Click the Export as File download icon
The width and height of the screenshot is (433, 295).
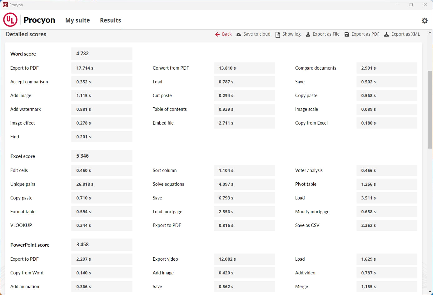pos(308,34)
